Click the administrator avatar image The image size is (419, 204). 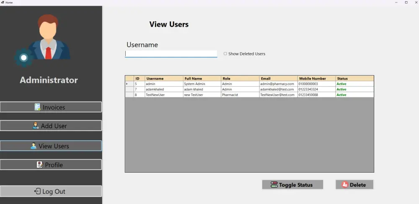pos(49,37)
